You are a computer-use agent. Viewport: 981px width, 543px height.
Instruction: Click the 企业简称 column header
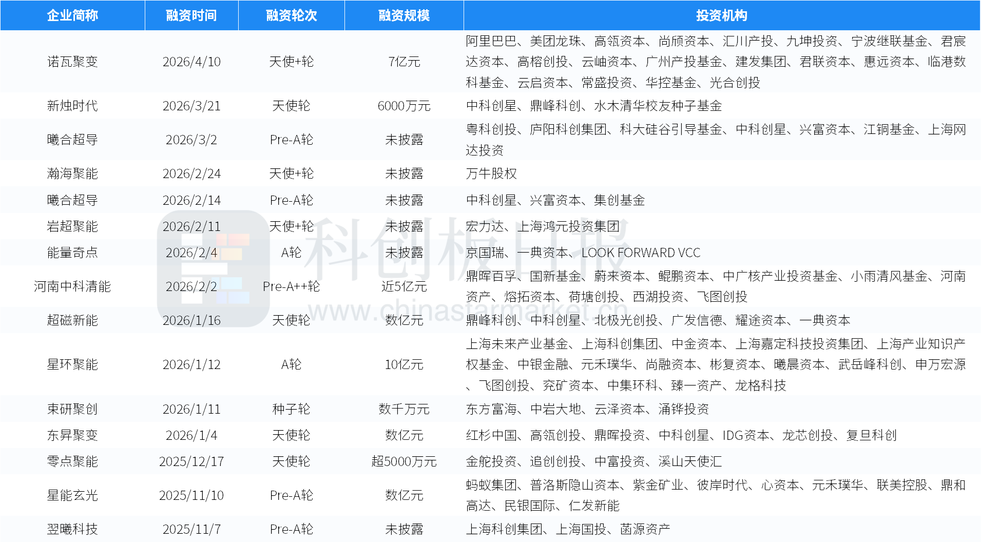click(72, 15)
